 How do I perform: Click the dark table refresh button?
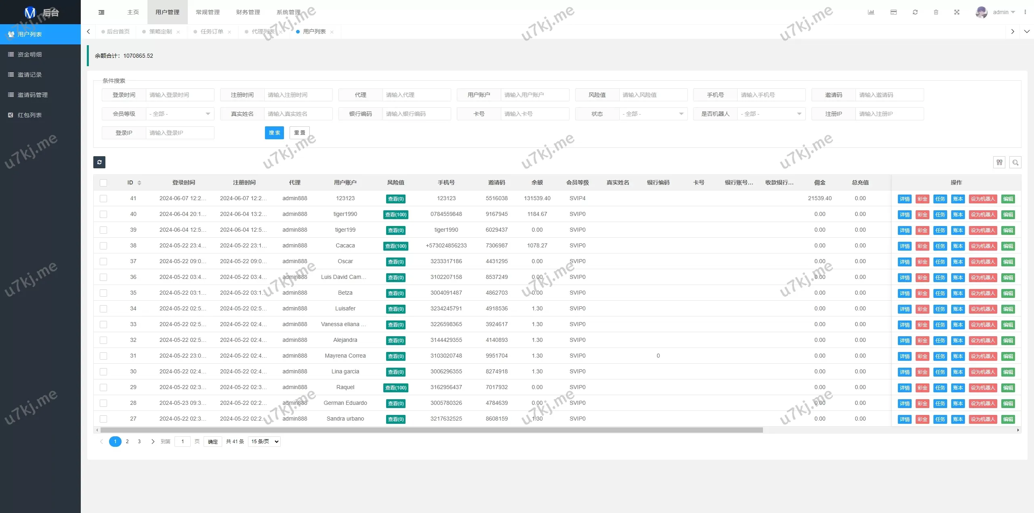coord(99,162)
